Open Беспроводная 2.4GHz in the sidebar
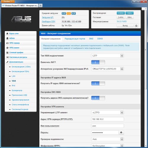Viewport: 148px width, 148px height. click(21, 67)
